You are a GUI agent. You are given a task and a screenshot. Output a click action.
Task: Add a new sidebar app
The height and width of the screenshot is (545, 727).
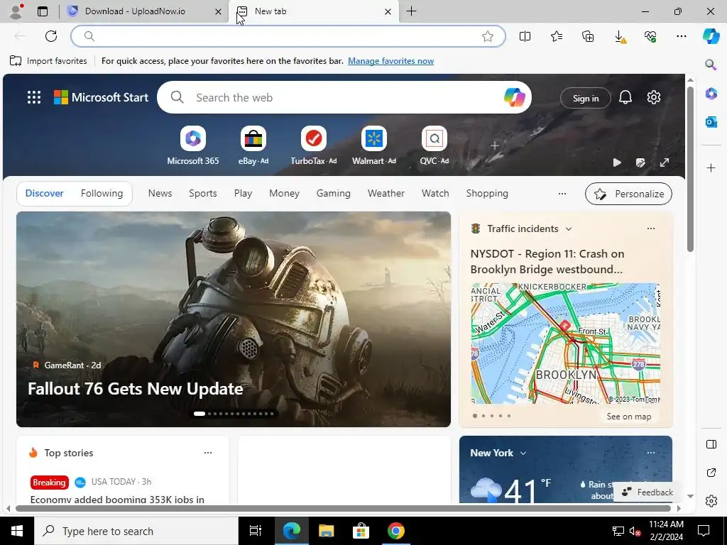click(711, 167)
